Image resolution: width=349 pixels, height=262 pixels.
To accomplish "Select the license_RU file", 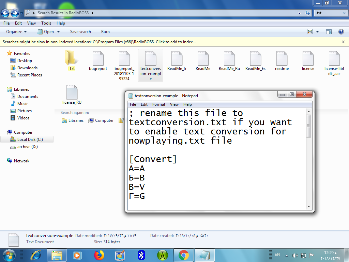I will tap(72, 94).
